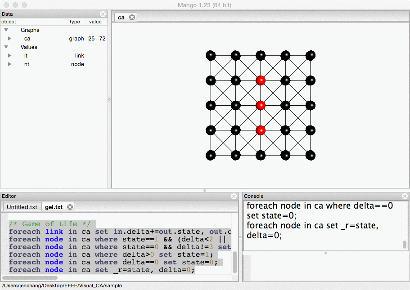Expand the ca graph entry
Image resolution: width=410 pixels, height=290 pixels.
click(x=9, y=39)
